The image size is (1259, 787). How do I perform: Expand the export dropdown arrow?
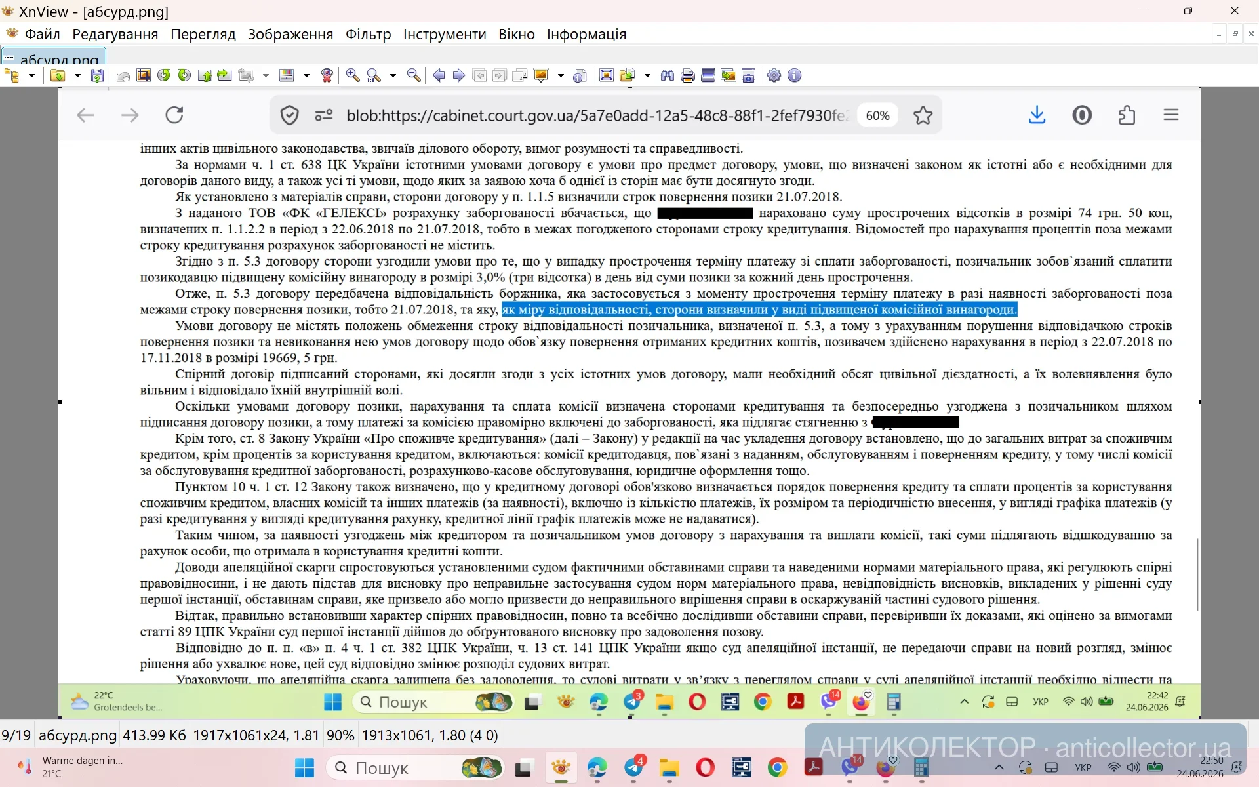tap(647, 75)
